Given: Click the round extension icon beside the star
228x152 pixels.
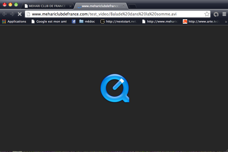Looking at the screenshot, I should pos(216,14).
